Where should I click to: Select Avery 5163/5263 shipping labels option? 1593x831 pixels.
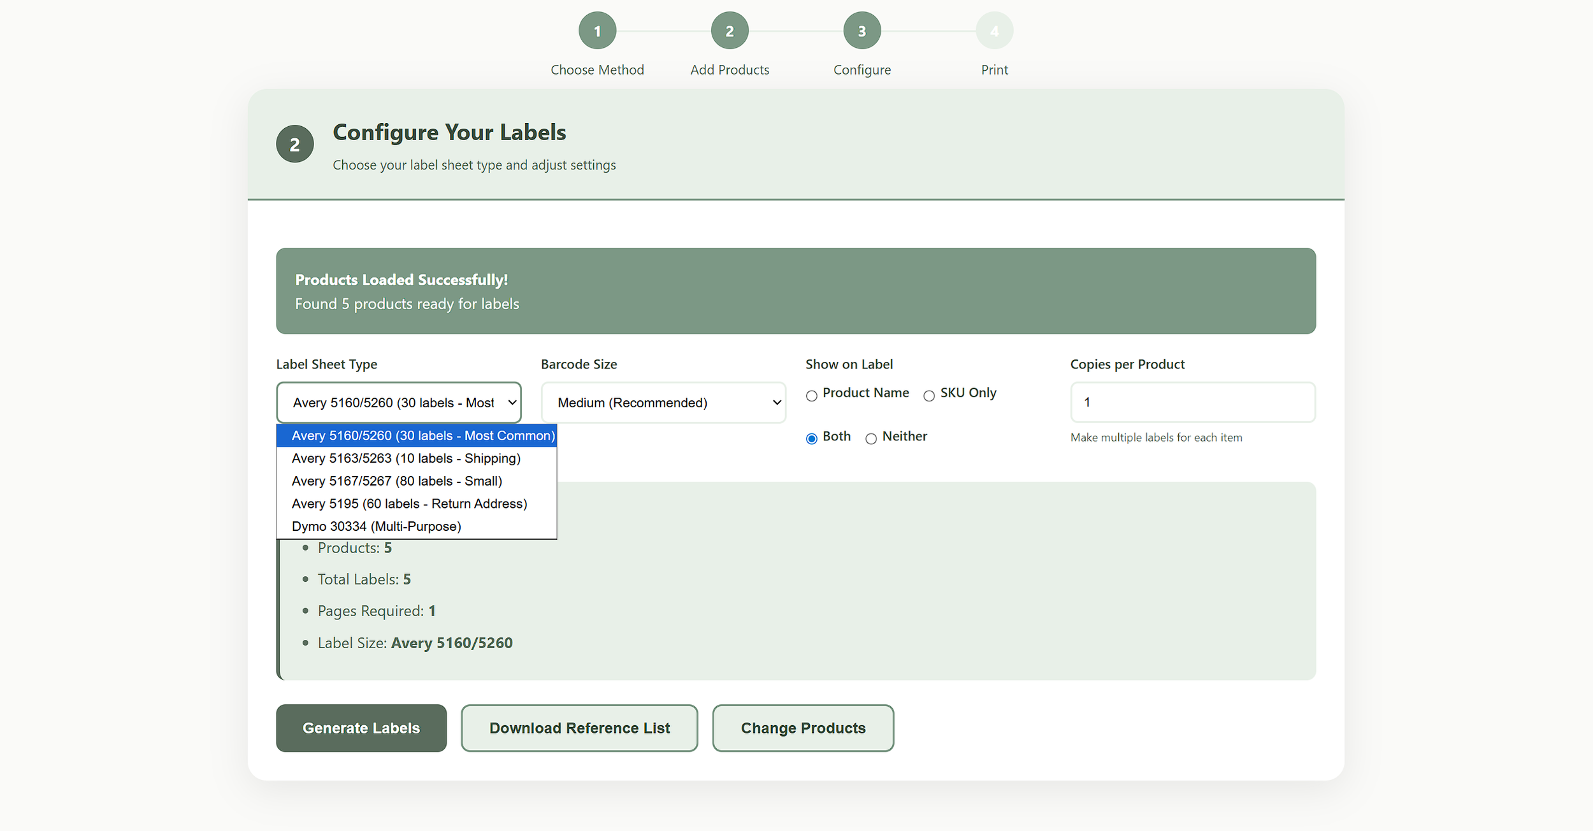point(406,458)
